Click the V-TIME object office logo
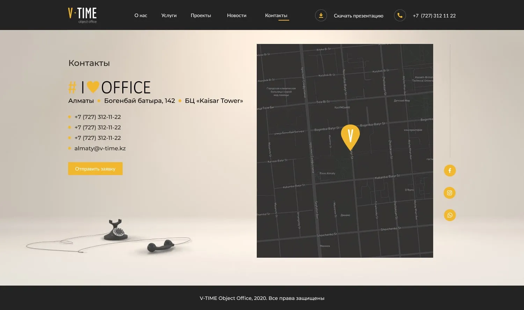524x310 pixels. pyautogui.click(x=82, y=15)
